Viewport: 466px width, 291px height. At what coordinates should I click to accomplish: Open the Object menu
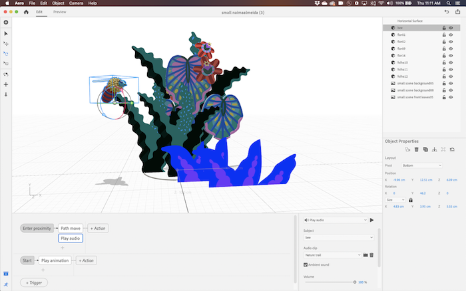[59, 3]
